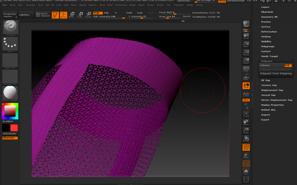Select the Standard brush thumbnail
The height and width of the screenshot is (185, 297).
click(x=10, y=28)
